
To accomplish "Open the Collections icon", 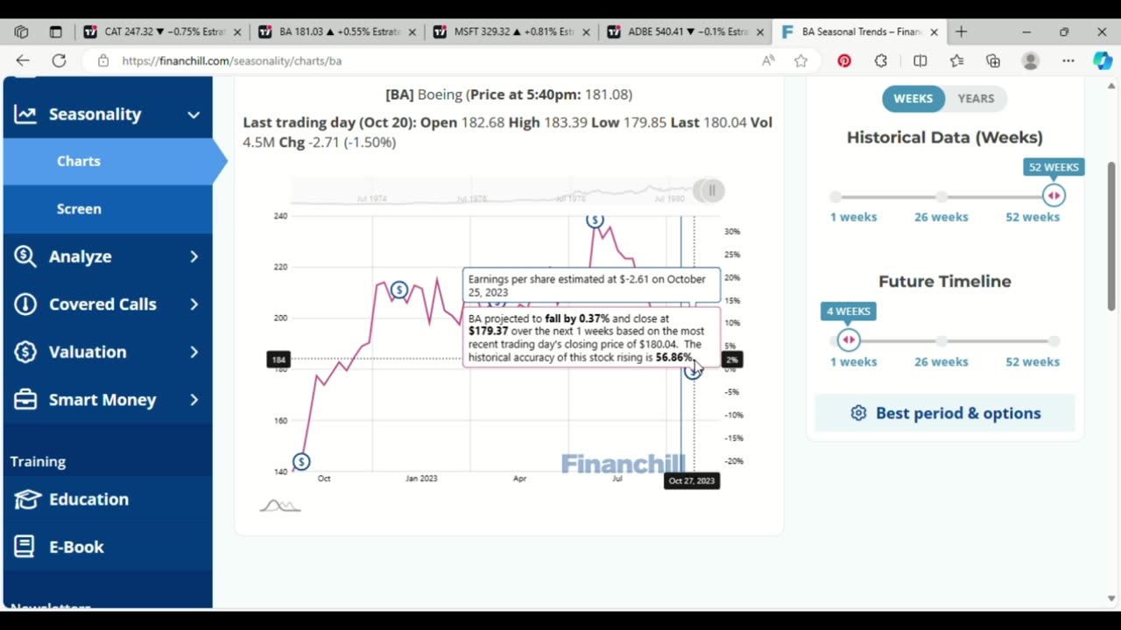I will tap(993, 60).
